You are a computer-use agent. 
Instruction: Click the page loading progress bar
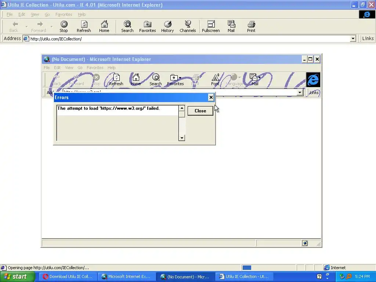268,268
